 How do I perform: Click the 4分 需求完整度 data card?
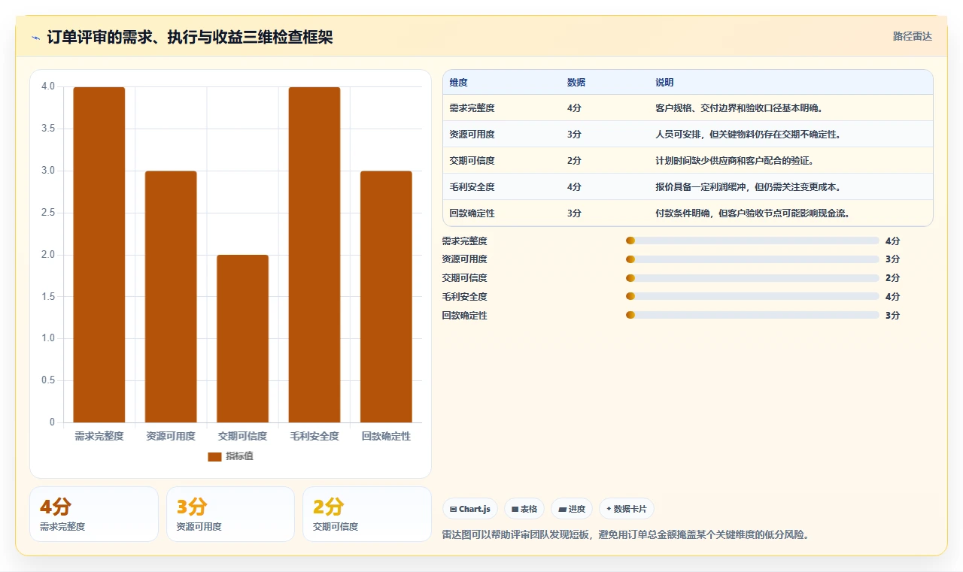coord(94,514)
